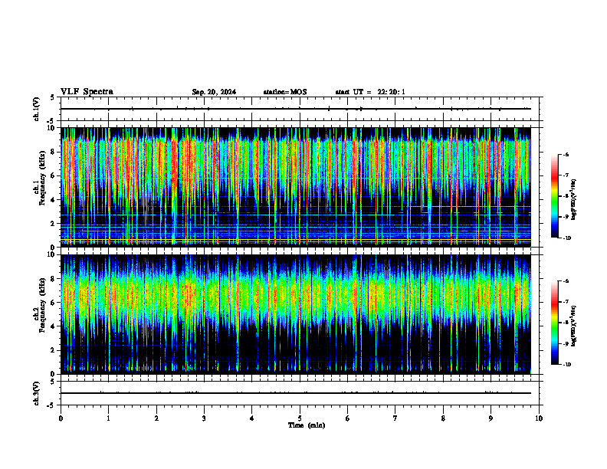Click the '5' tick label on the time axis
Image resolution: width=607 pixels, height=469 pixels.
(x=300, y=418)
